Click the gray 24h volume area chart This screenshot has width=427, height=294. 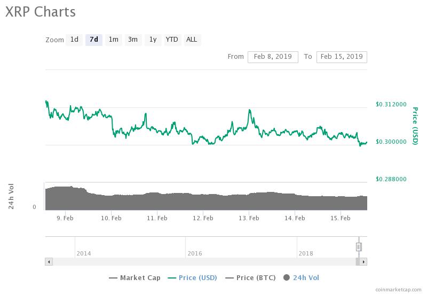point(206,200)
